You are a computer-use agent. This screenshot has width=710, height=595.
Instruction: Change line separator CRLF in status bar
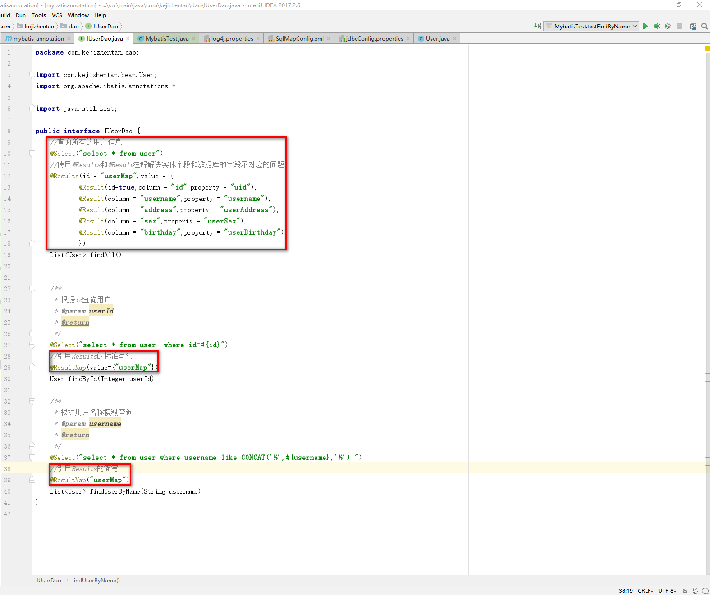(646, 591)
